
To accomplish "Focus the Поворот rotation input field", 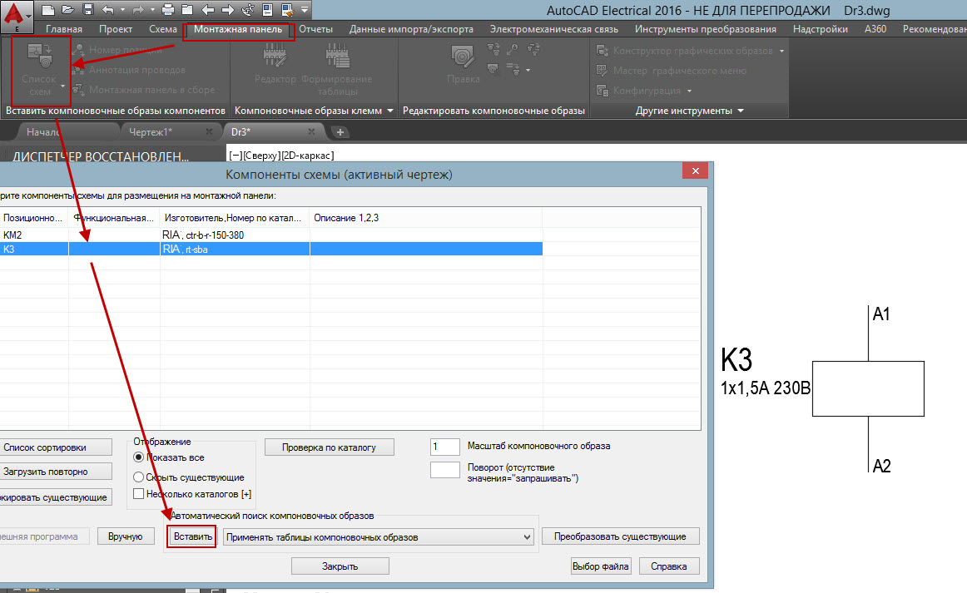I will (x=444, y=470).
